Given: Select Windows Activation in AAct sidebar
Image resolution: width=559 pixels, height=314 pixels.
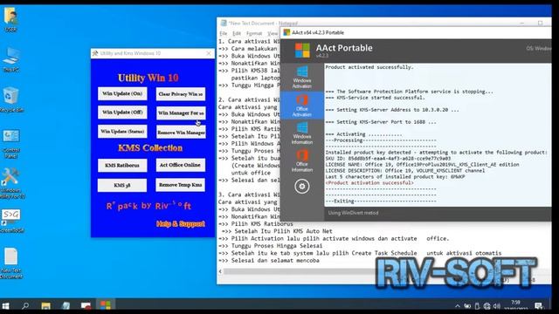Looking at the screenshot, I should (302, 78).
